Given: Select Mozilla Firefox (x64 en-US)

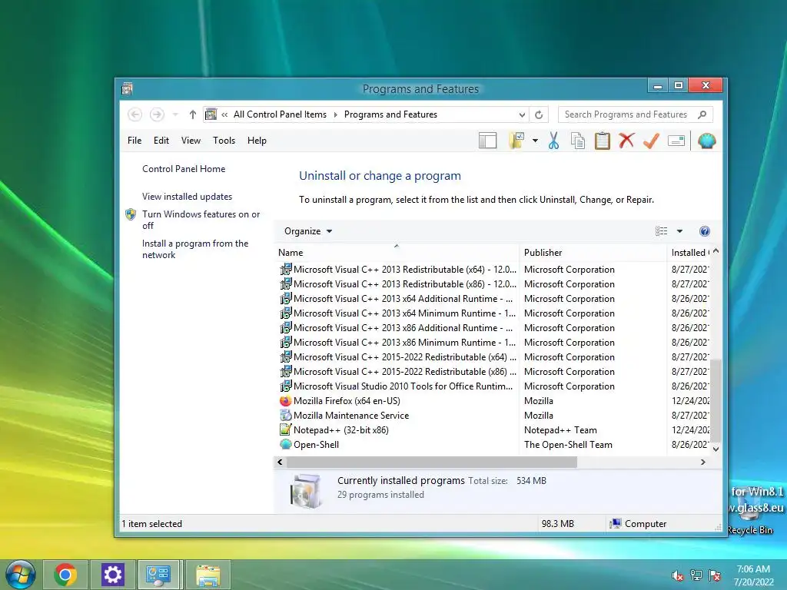Looking at the screenshot, I should tap(347, 401).
